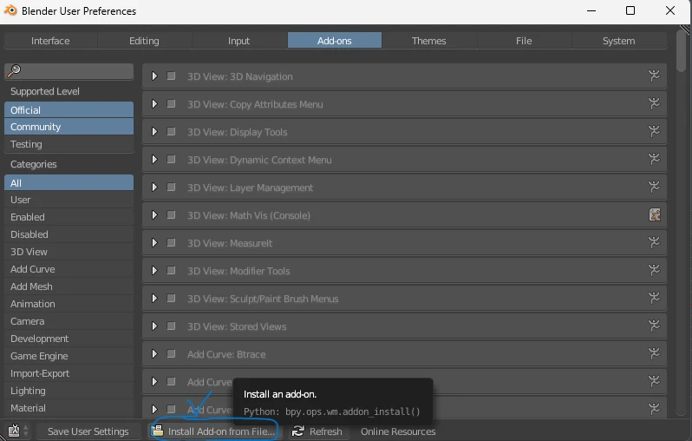Switch to the Interface tab

pos(50,41)
